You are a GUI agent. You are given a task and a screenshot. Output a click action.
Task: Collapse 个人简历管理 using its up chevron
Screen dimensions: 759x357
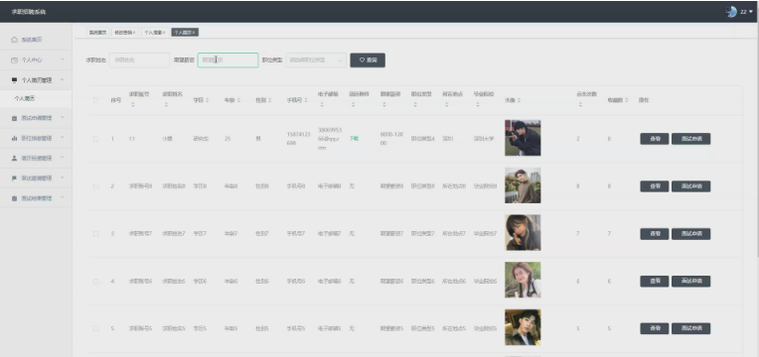pos(63,79)
